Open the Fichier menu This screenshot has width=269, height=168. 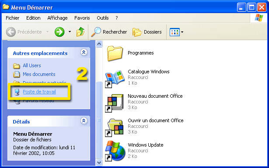pyautogui.click(x=13, y=18)
